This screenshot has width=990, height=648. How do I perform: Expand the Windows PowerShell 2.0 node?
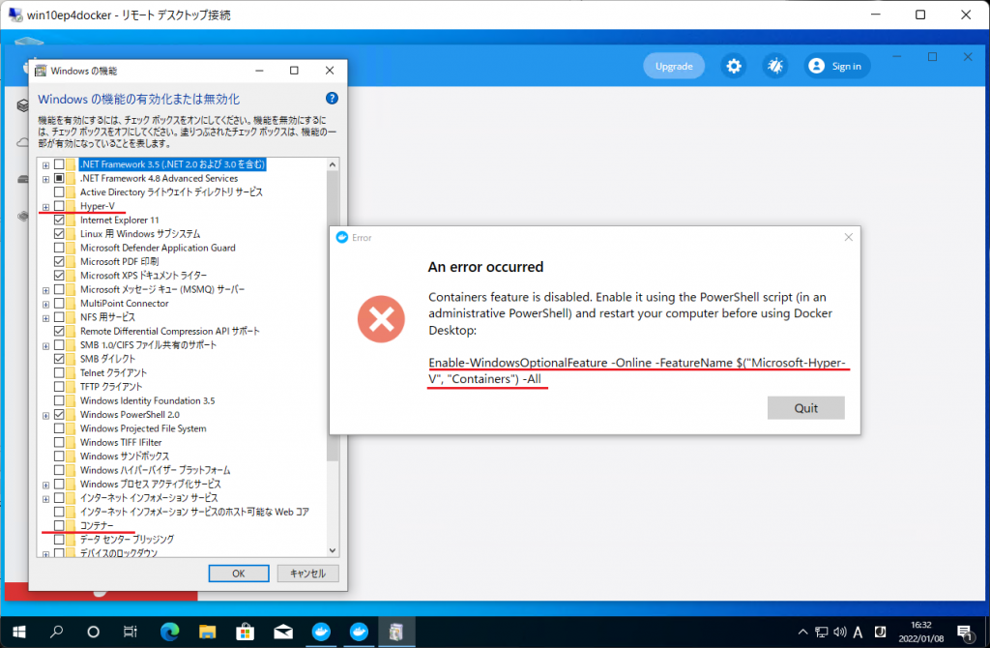(45, 415)
